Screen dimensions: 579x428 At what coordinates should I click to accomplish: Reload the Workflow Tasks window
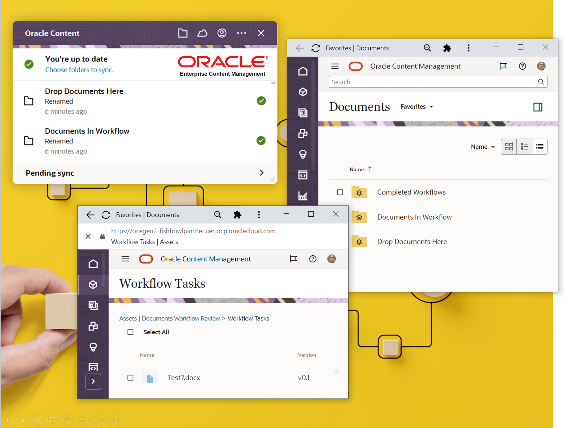(x=106, y=215)
